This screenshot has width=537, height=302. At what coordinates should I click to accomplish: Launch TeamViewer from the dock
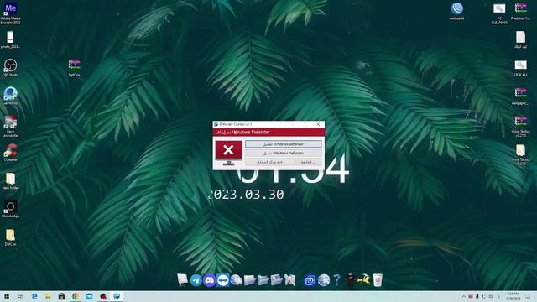[222, 280]
